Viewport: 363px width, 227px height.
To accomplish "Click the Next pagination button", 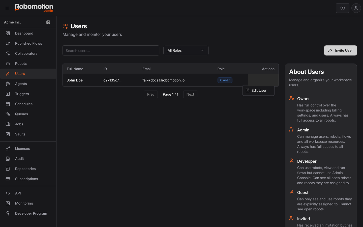I will click(190, 94).
